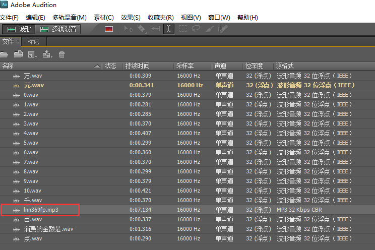375x250 pixels.
Task: Open the 收藏夹(R) menu
Action: coord(161,18)
